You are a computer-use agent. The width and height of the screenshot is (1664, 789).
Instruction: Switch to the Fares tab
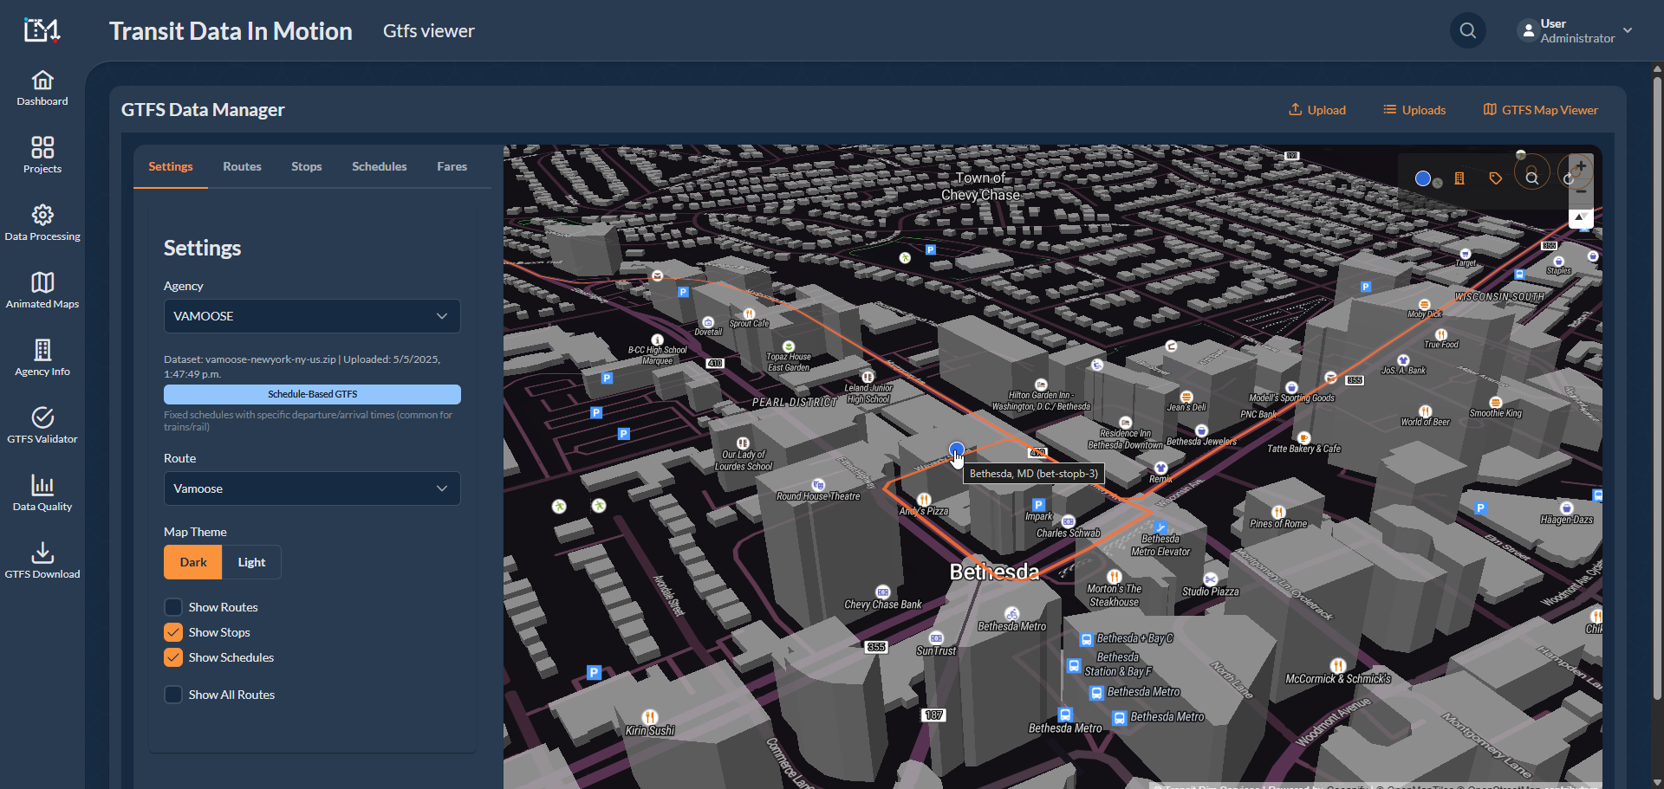point(452,166)
